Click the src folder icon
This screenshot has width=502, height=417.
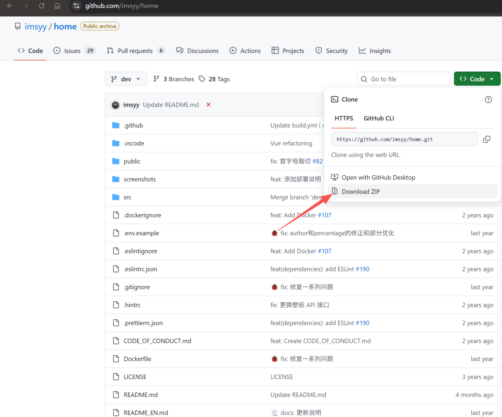[x=116, y=197]
